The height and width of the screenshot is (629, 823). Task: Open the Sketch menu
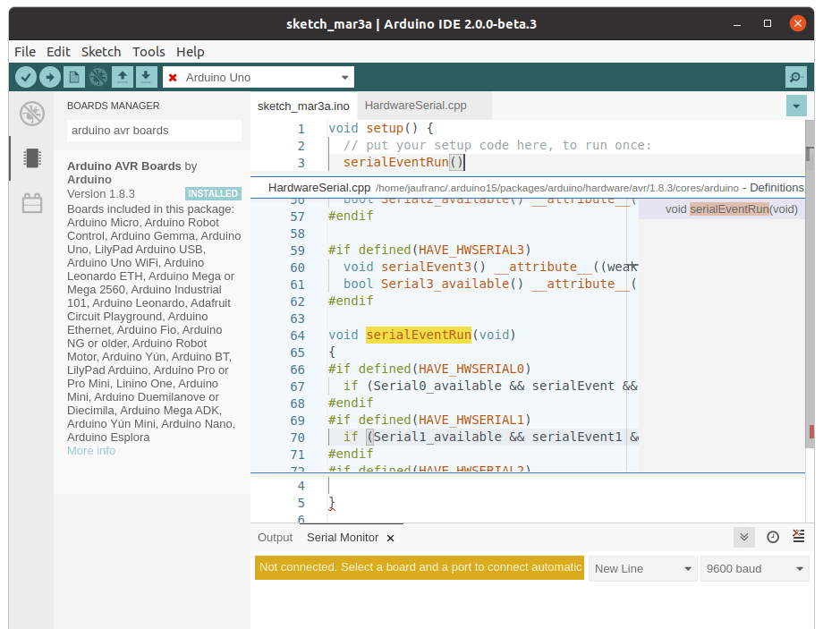coord(101,52)
